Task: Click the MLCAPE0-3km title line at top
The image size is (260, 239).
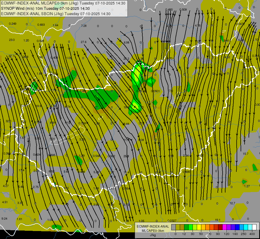Action: 63,3
